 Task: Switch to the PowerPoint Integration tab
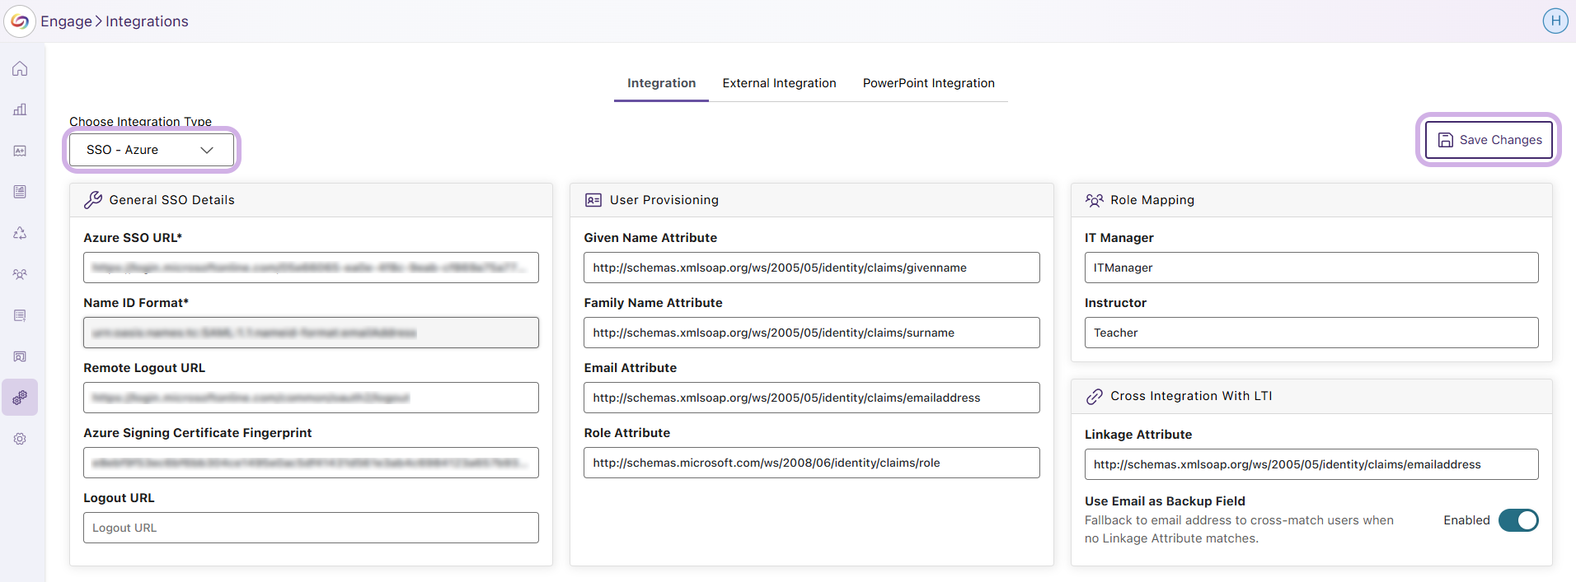coord(929,83)
